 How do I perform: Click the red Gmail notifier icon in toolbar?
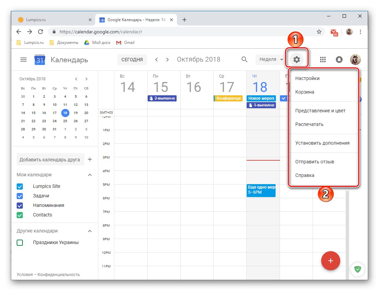pos(334,31)
